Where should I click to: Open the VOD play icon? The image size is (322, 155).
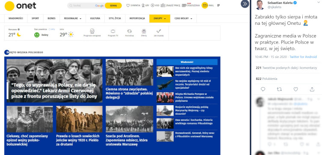pyautogui.click(x=153, y=6)
